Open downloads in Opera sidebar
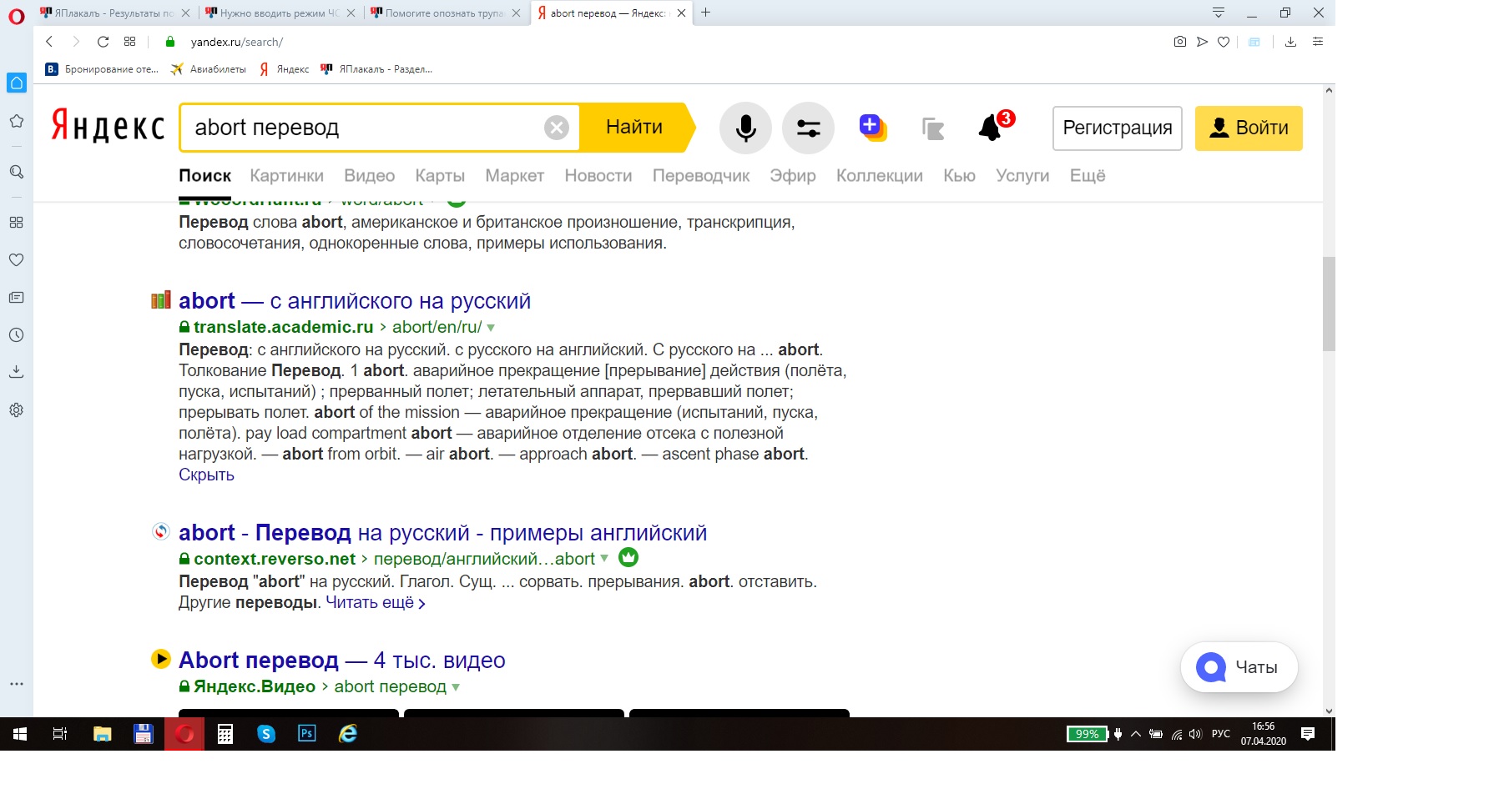 [x=16, y=372]
